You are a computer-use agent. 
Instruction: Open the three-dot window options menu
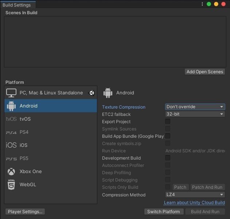point(202,4)
